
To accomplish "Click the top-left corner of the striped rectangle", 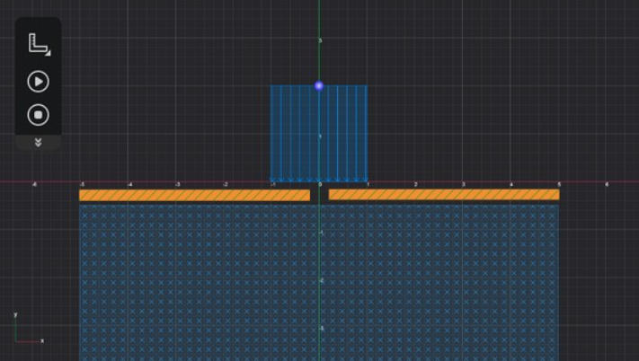I will [271, 86].
